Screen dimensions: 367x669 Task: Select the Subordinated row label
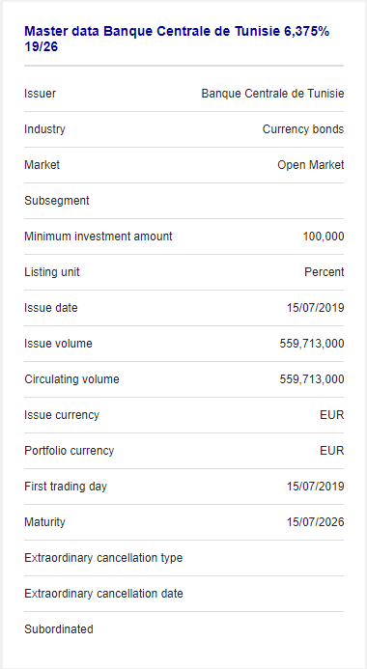59,629
